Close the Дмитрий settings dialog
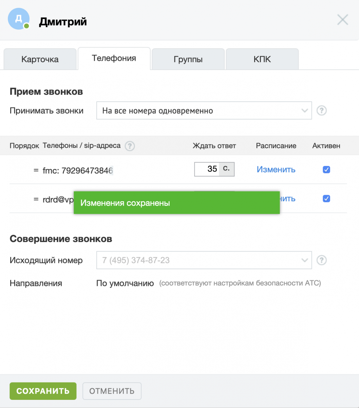The image size is (359, 408). tap(342, 20)
